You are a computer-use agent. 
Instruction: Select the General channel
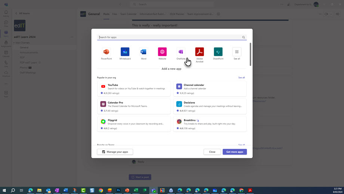point(24,48)
